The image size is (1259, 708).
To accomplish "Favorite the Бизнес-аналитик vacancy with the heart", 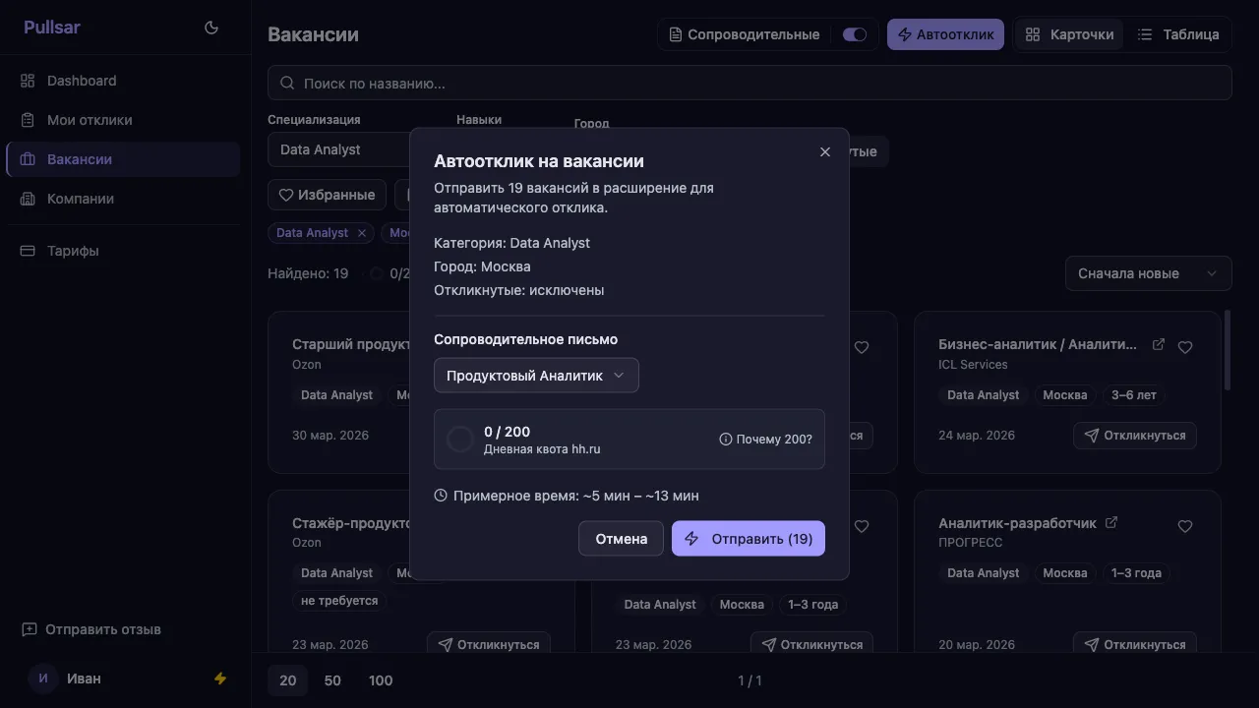I will [1185, 346].
